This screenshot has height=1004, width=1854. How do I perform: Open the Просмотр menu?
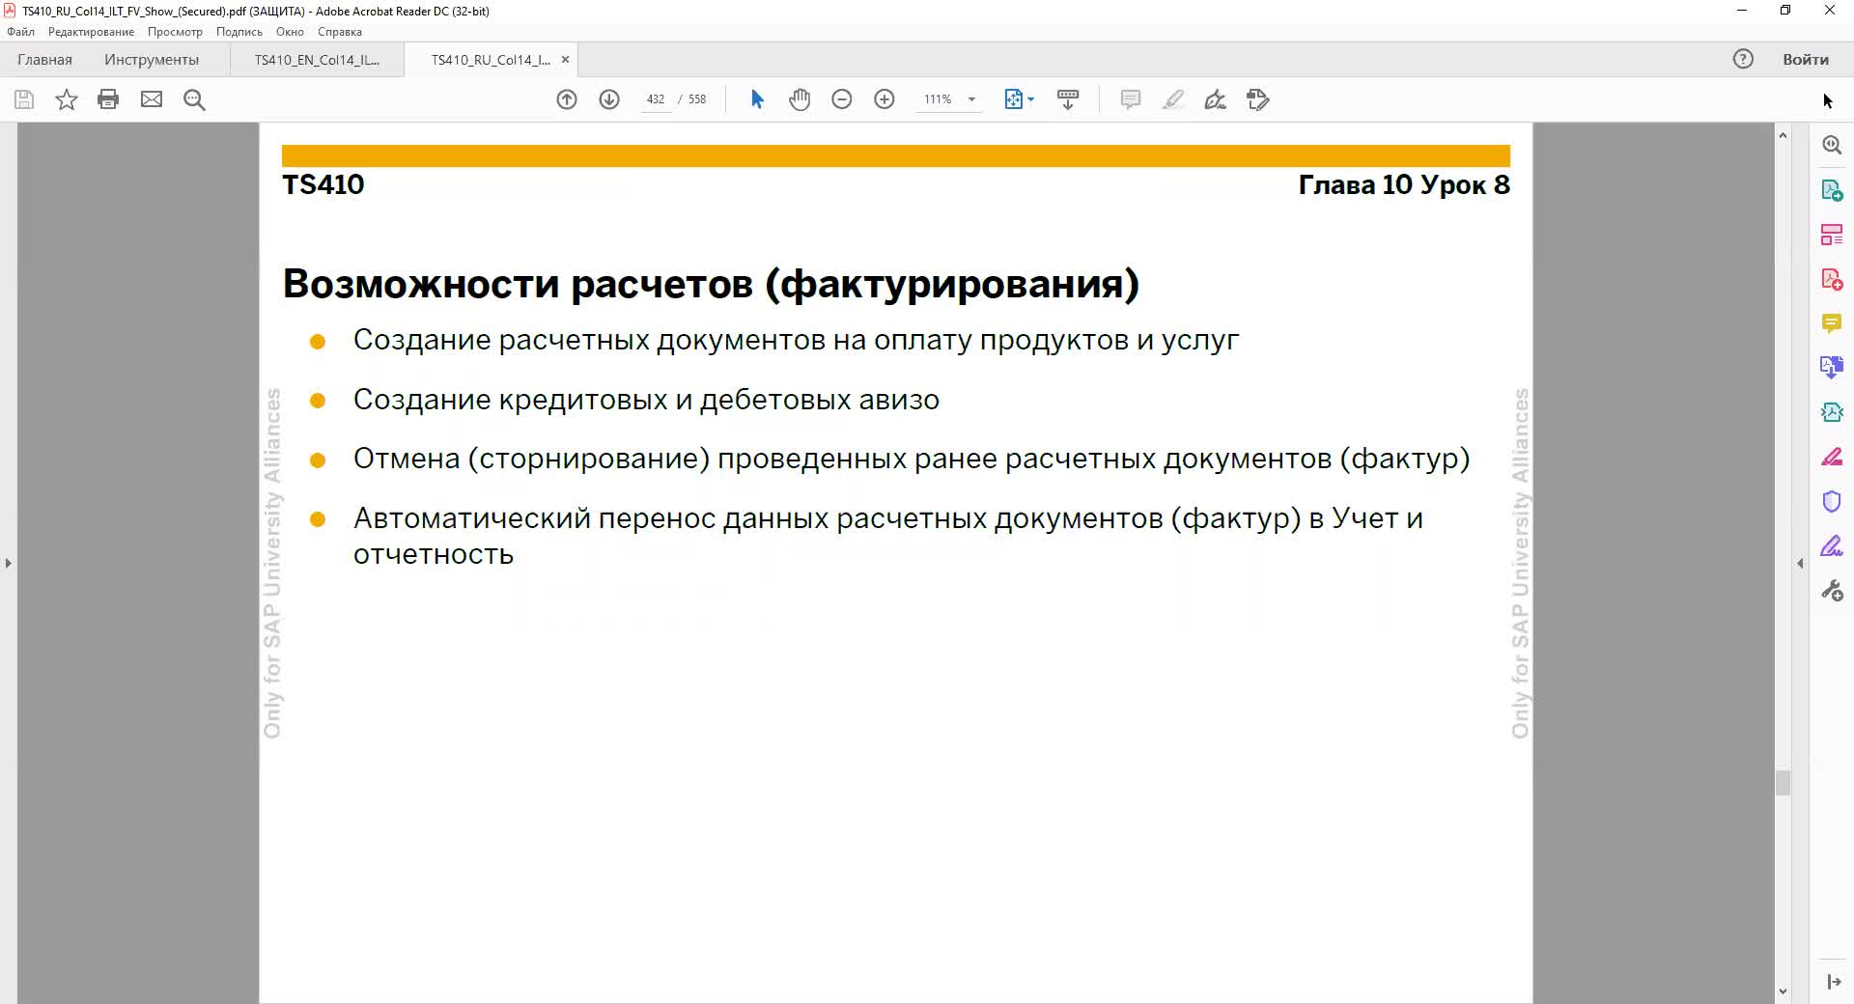[175, 32]
